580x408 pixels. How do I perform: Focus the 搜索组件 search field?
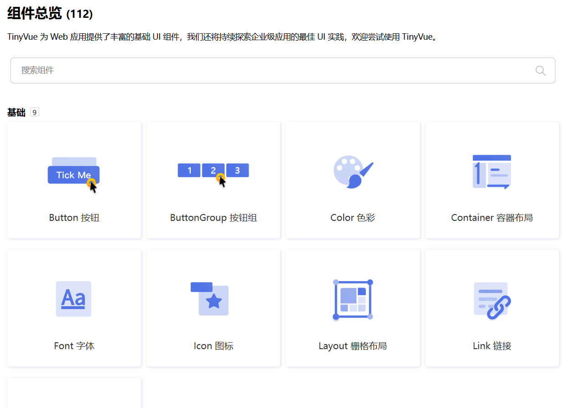point(282,70)
